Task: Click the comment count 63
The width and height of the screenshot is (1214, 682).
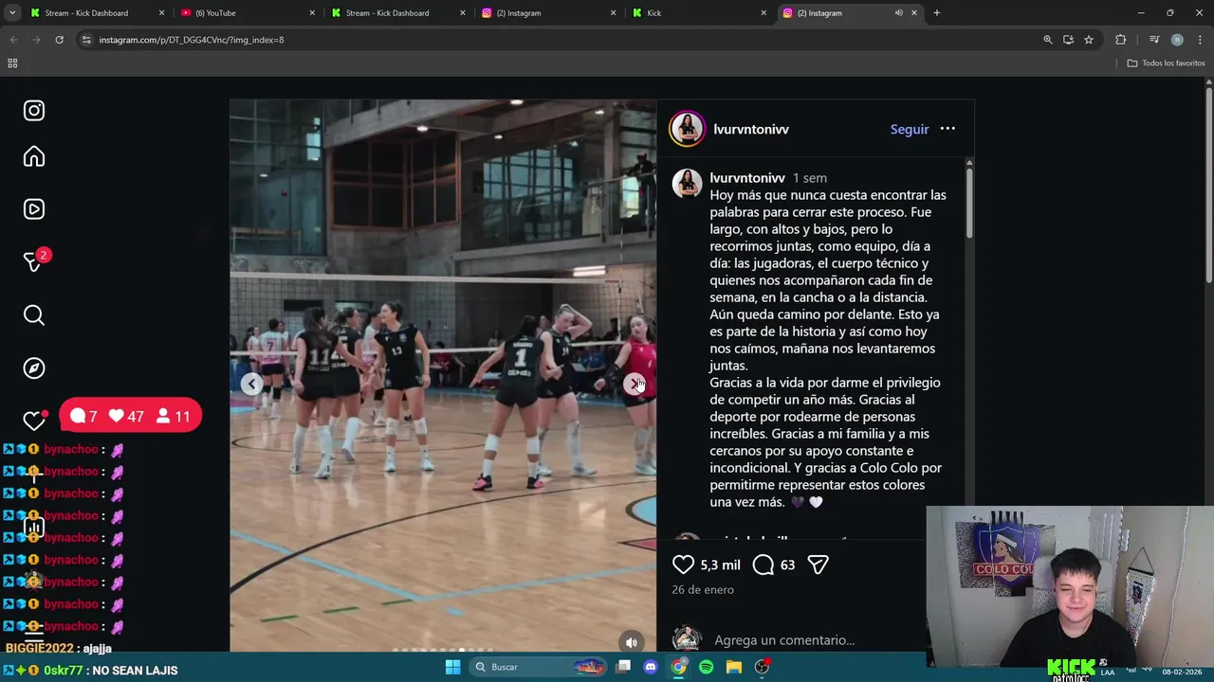Action: pyautogui.click(x=787, y=565)
